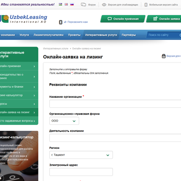
Task: Click Интерактивные услуги breadcrumb
Action: tap(56, 48)
